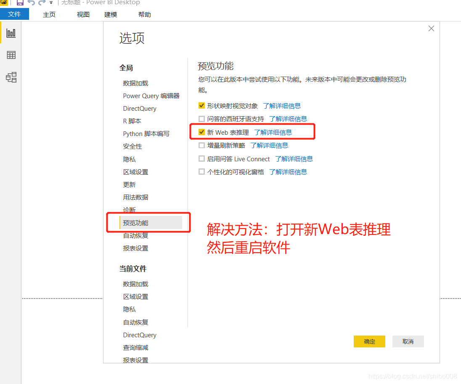Open 了解详细信息 link for 增量刷新策略
Screen dimensions: 461x384
click(269, 145)
